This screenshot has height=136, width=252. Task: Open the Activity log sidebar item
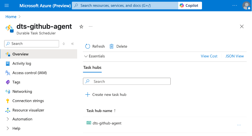pos(39,64)
